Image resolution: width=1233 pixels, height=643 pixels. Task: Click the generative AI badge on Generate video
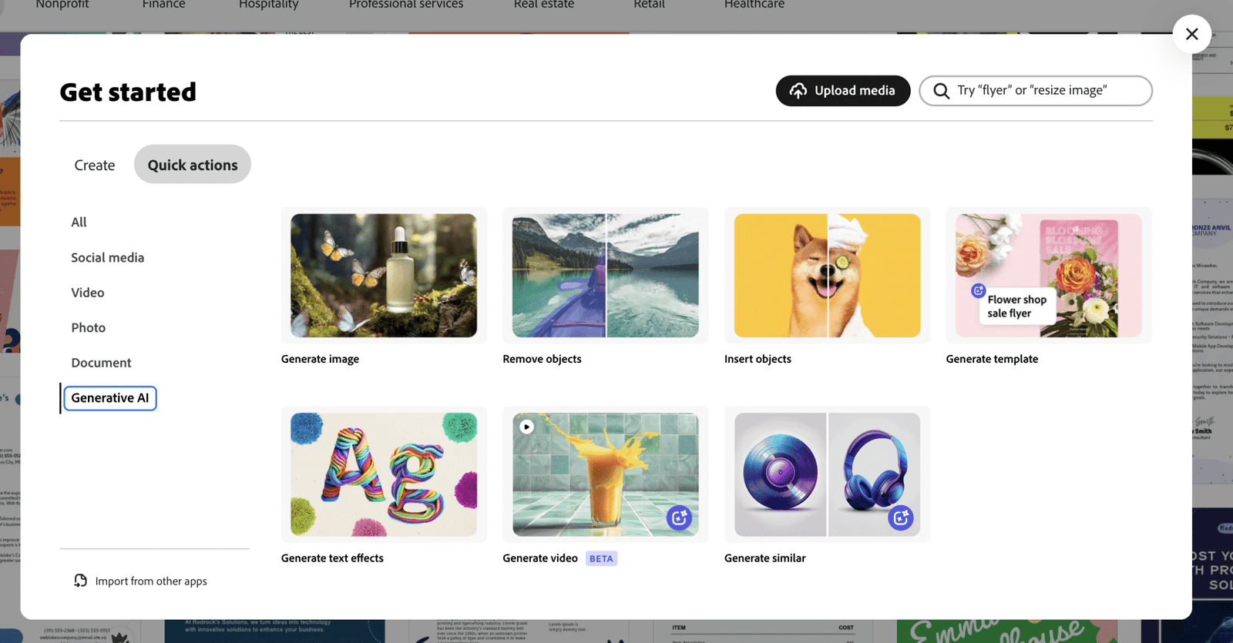click(x=679, y=517)
